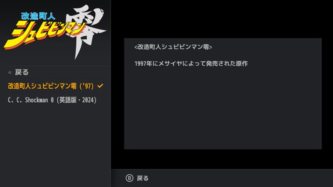333x187 pixels.
Task: Select the 戻る entry in the sidebar
Action: (x=58, y=72)
